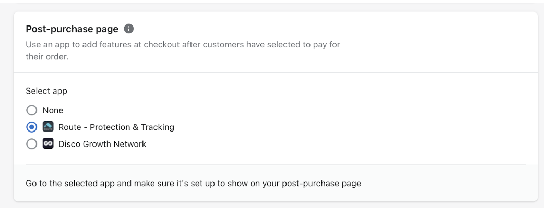Click the divider line above the footer note
Screen dimensions: 548x209
pos(276,164)
